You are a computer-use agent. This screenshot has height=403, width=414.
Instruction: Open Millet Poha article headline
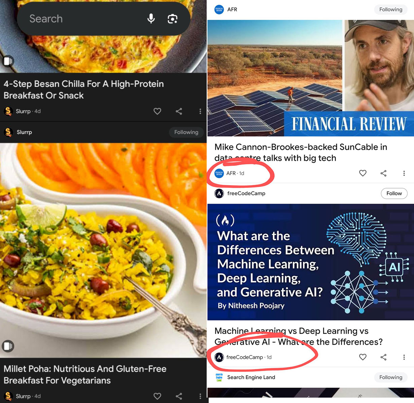(85, 374)
